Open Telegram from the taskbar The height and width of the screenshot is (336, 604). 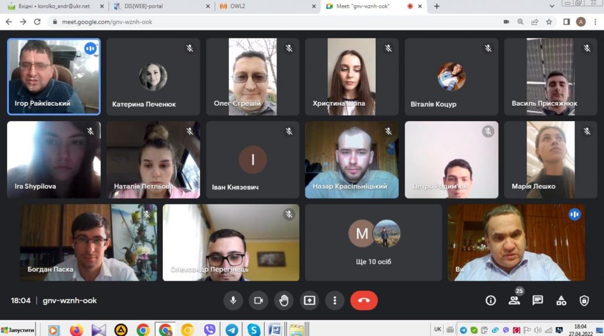(x=232, y=330)
